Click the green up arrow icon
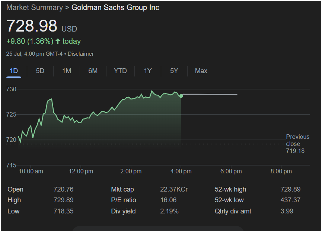322x232 pixels. click(58, 41)
